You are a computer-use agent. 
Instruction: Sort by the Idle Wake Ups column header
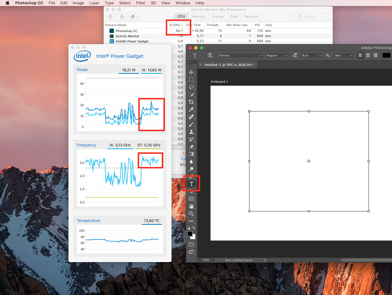[x=237, y=25]
